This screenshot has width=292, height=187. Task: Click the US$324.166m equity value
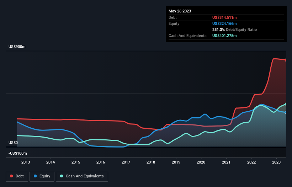click(x=224, y=23)
